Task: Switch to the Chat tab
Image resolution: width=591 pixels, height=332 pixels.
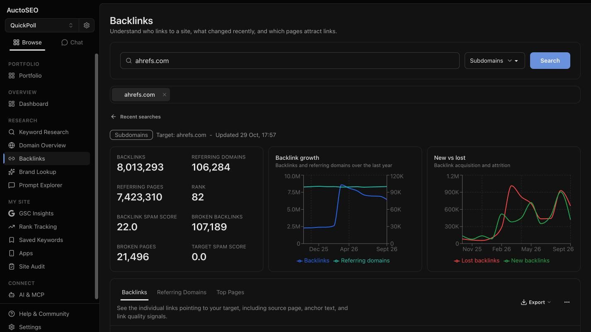Action: pyautogui.click(x=72, y=42)
